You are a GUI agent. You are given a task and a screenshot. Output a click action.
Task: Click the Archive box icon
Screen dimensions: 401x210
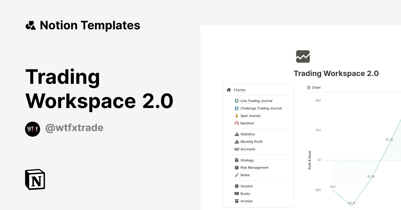pyautogui.click(x=237, y=201)
